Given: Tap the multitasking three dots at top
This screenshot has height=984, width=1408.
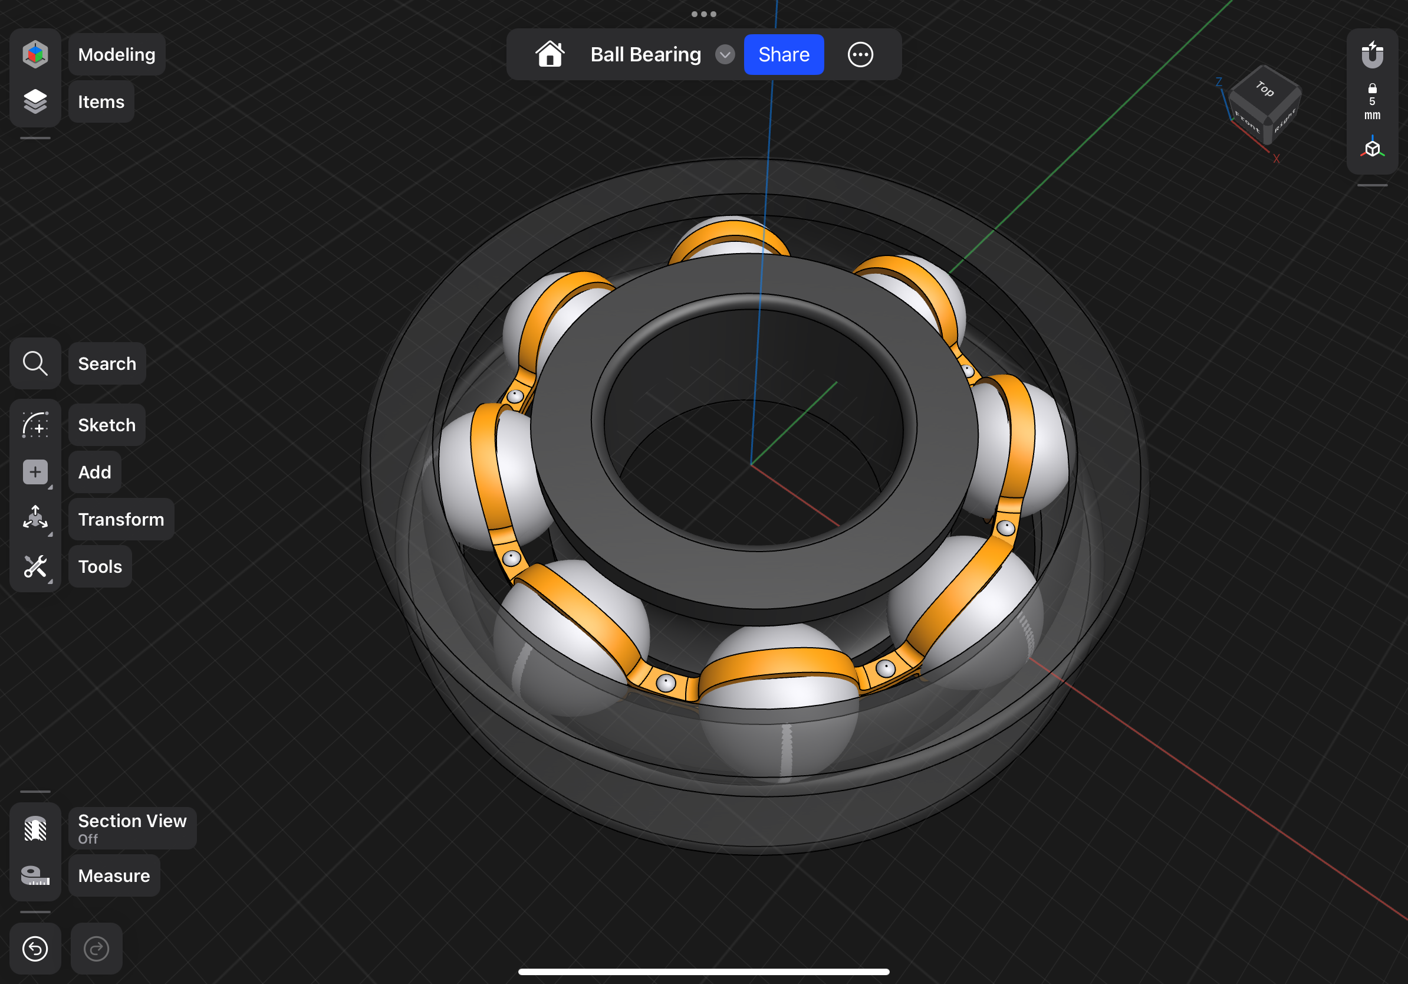Looking at the screenshot, I should 703,14.
